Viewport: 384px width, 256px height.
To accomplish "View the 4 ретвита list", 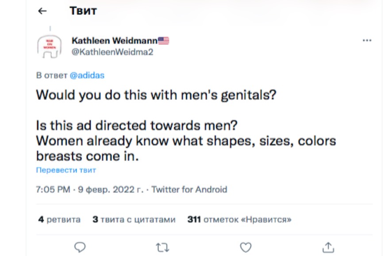I will 59,220.
